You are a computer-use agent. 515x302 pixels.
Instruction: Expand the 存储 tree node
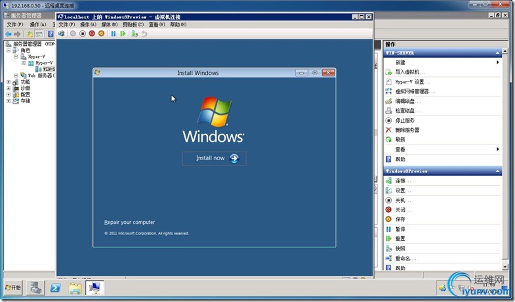tap(9, 101)
